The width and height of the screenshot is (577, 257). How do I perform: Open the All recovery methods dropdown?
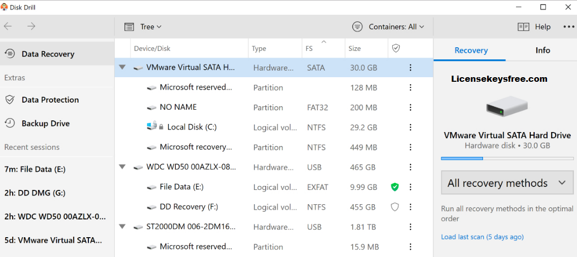click(x=507, y=183)
